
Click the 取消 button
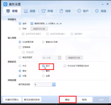[x=84, y=100]
